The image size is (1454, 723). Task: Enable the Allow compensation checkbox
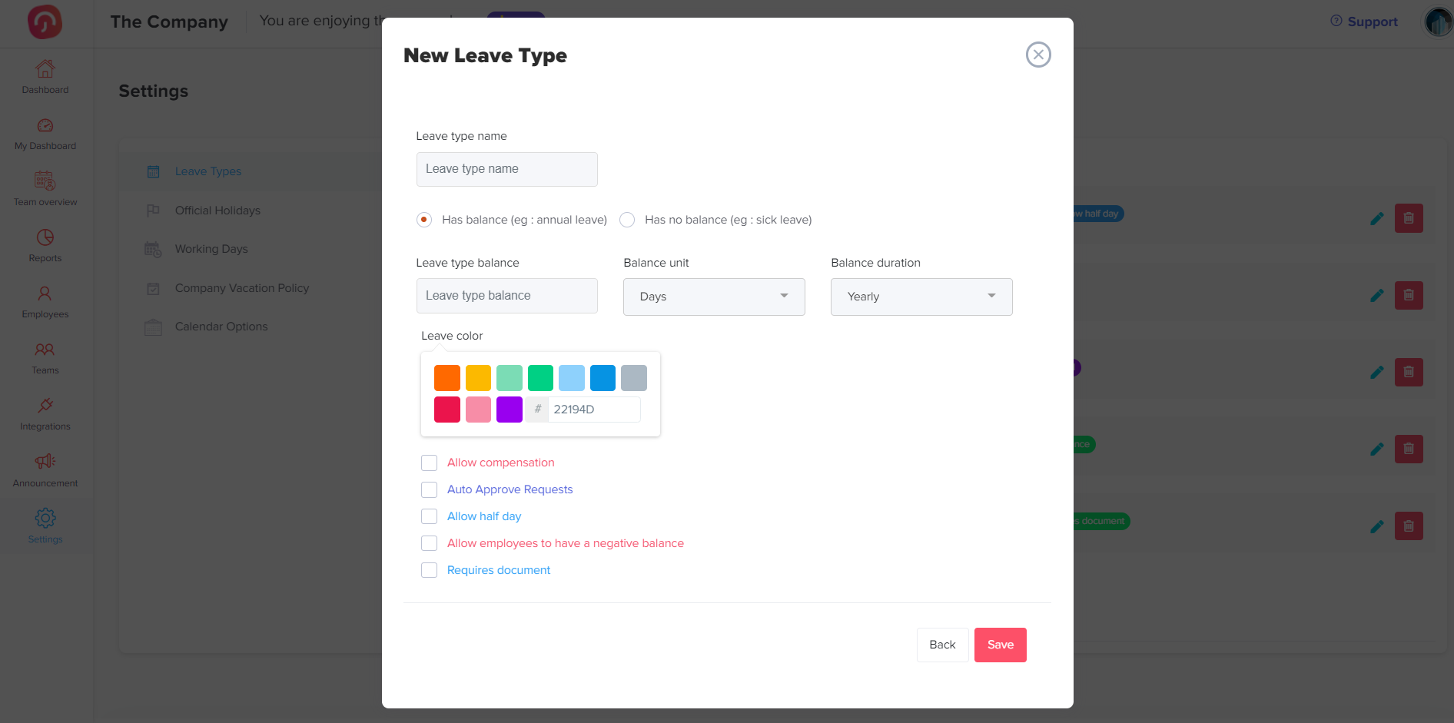click(x=429, y=463)
